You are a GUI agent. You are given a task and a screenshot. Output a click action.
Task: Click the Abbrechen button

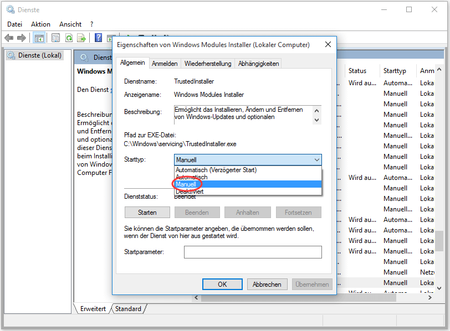[x=267, y=285]
